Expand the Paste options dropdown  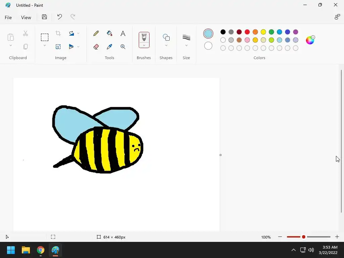(x=10, y=45)
